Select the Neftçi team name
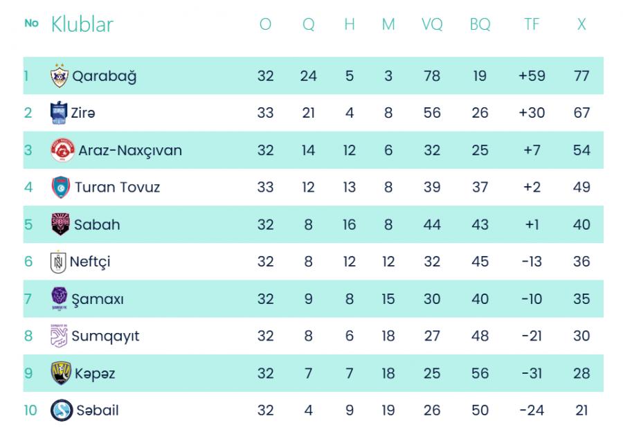Image resolution: width=623 pixels, height=432 pixels. 90,262
